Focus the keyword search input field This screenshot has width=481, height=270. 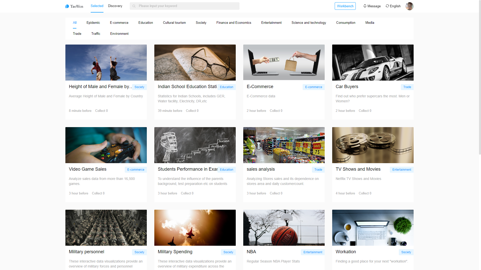184,6
